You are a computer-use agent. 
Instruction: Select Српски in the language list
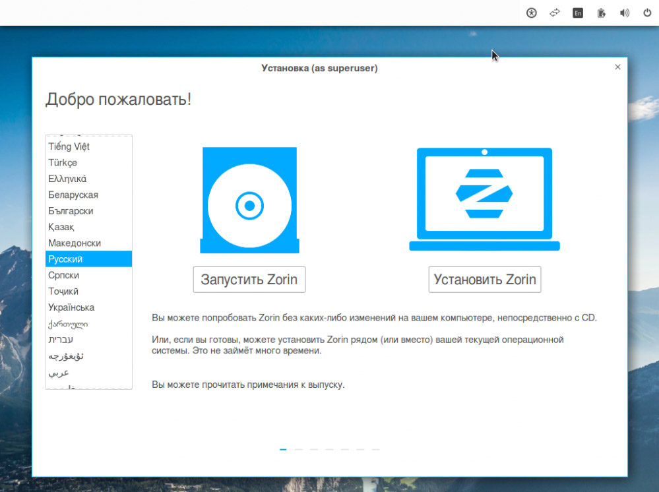tap(88, 275)
